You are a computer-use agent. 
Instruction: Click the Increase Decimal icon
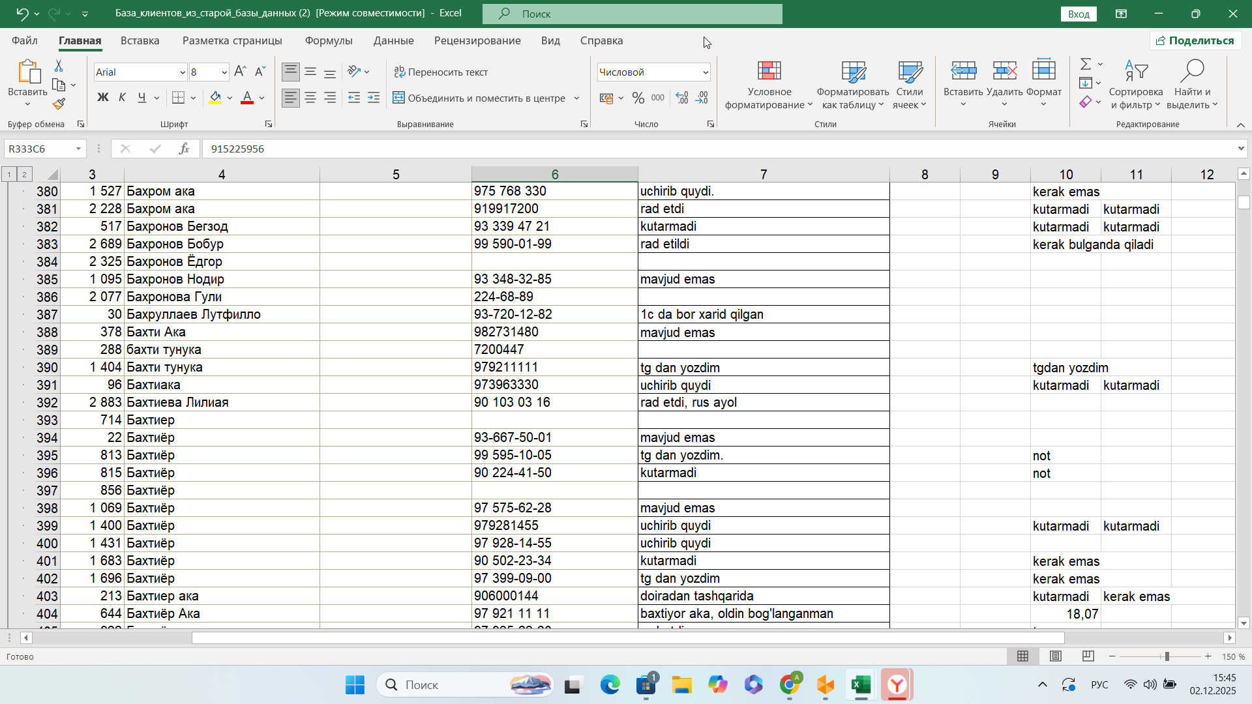pos(681,98)
